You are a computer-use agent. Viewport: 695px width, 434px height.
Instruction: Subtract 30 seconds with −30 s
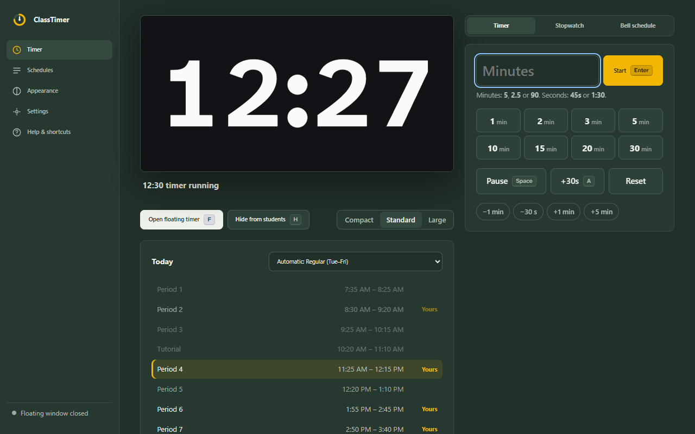pos(528,212)
